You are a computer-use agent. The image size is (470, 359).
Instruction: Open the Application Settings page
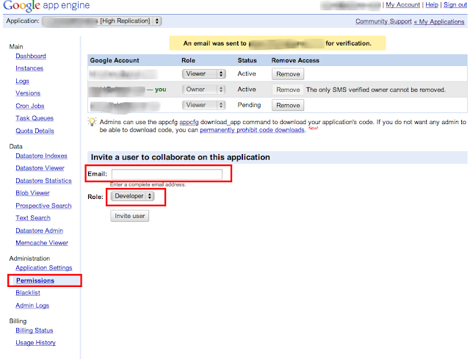coord(44,268)
